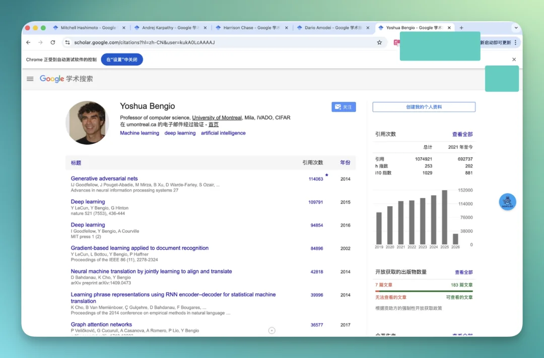
Task: Click the blue 关注 follow button
Action: [344, 107]
